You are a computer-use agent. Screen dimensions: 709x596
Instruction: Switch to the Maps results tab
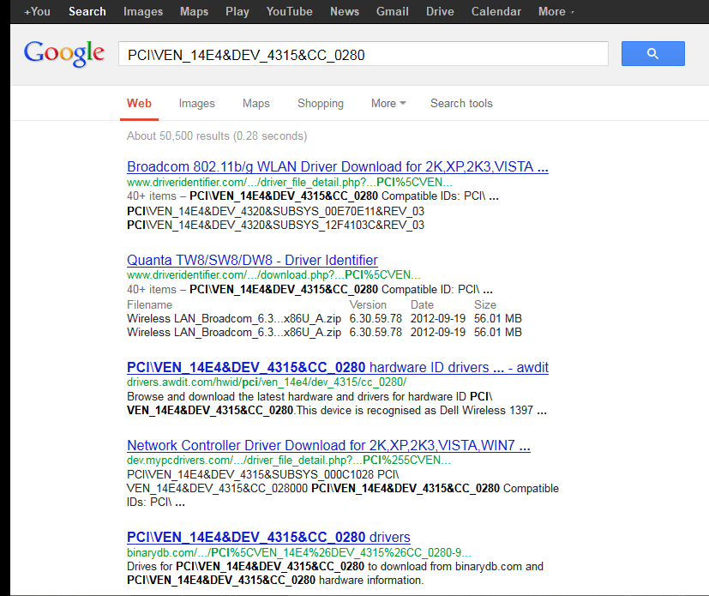tap(256, 104)
